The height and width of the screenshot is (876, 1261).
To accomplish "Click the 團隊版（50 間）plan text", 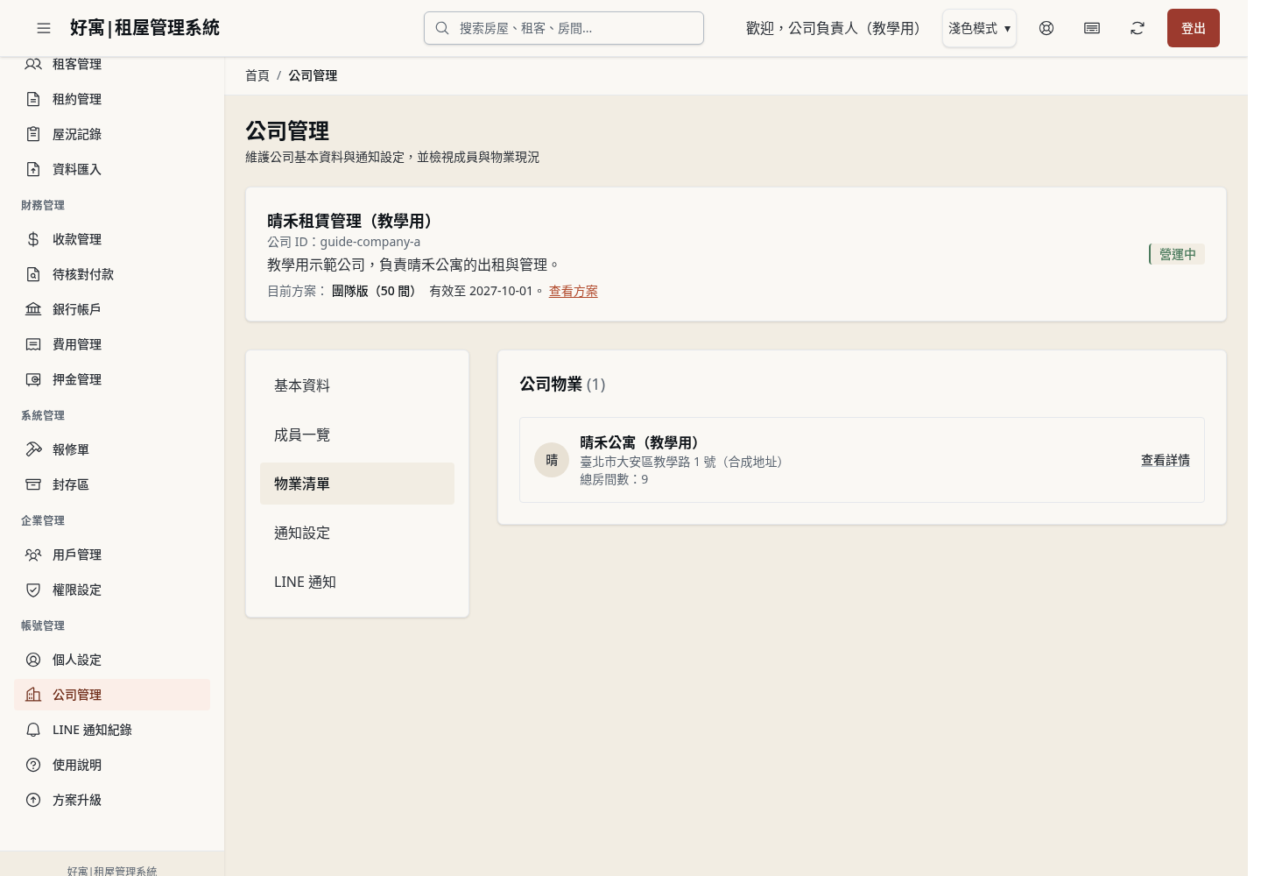I will tap(377, 291).
